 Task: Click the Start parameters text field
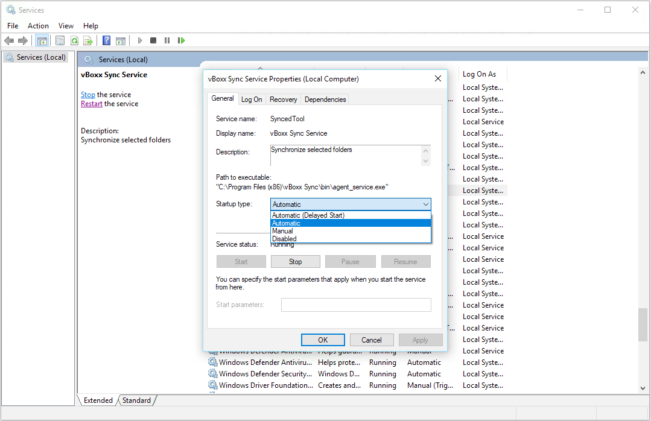point(356,305)
